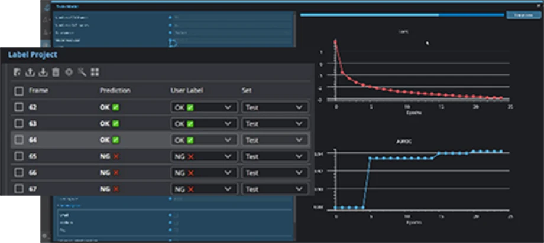Click the Prediction column header
Image resolution: width=544 pixels, height=243 pixels.
[x=115, y=91]
